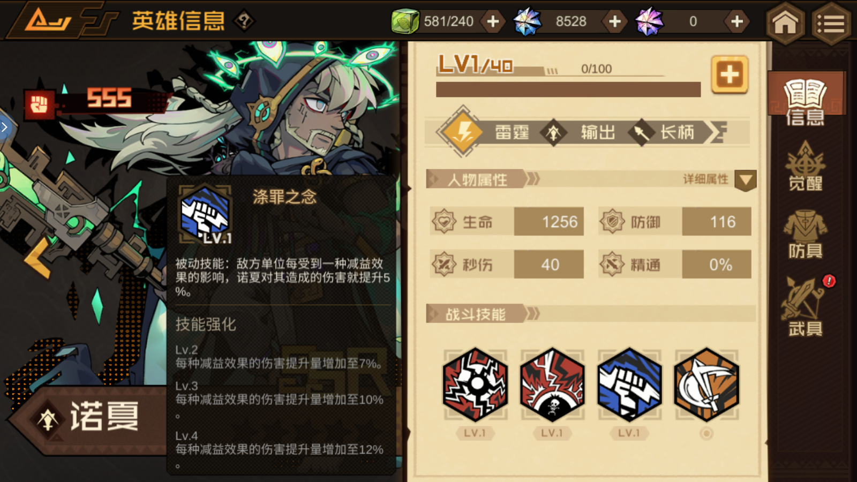Select the skull lightning skill icon
Image resolution: width=857 pixels, height=482 pixels.
coord(552,384)
